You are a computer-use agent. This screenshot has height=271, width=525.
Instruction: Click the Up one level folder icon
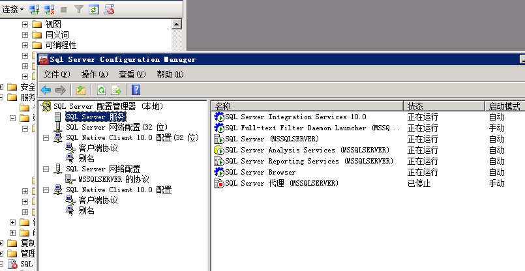click(x=81, y=90)
